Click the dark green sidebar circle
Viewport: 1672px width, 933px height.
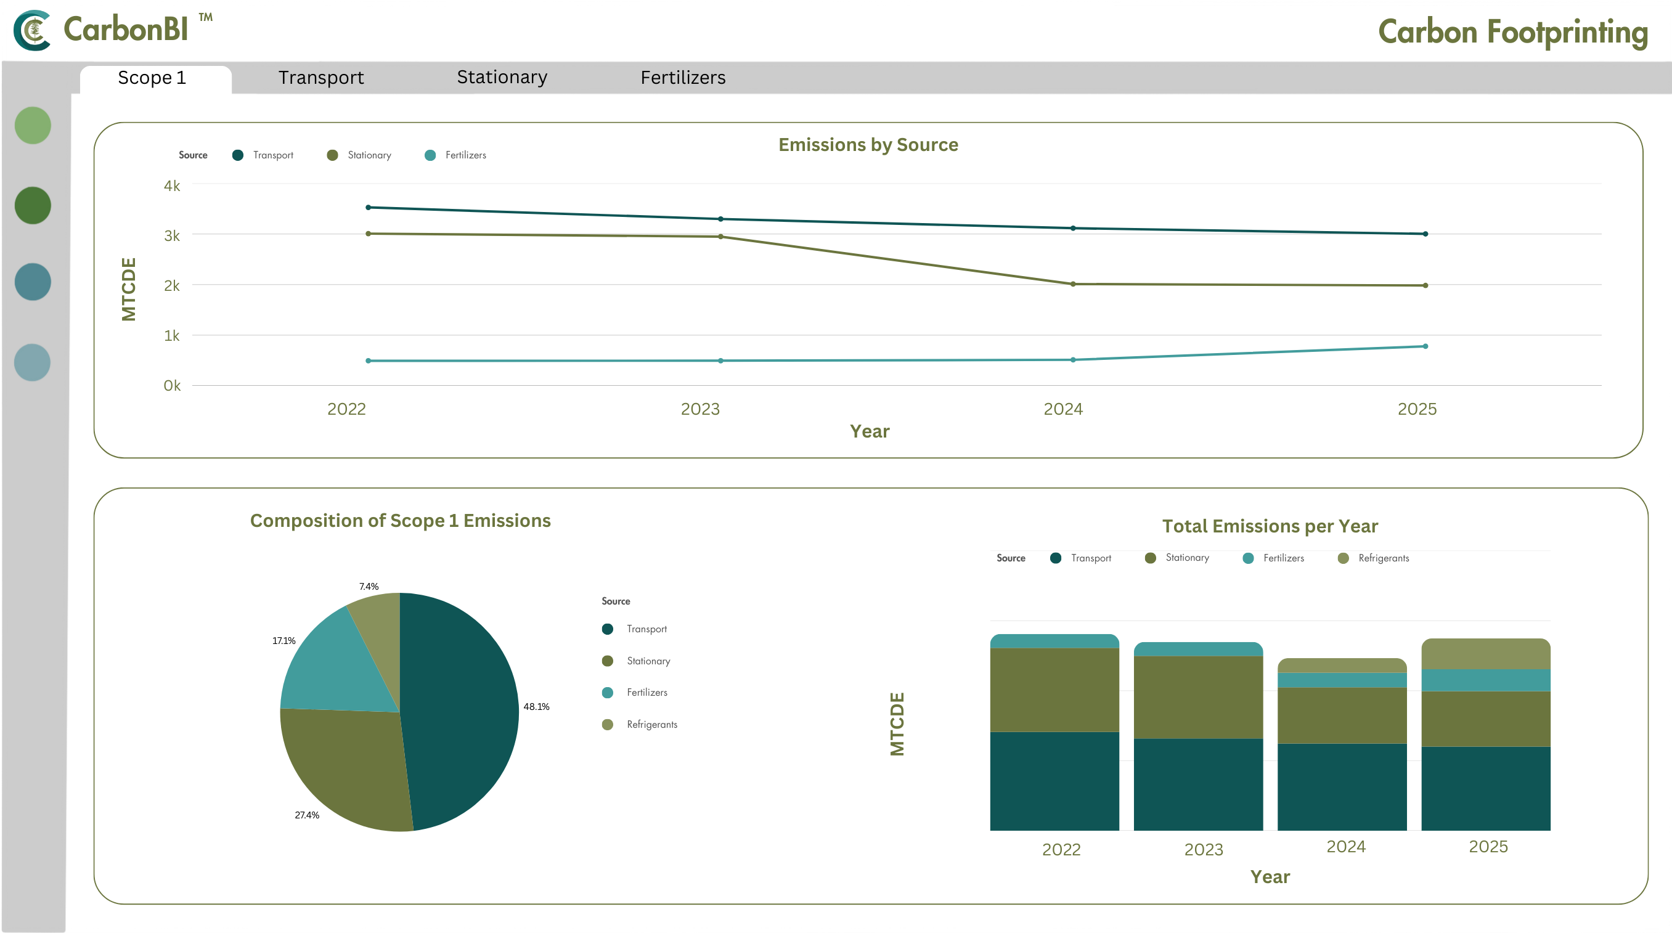33,206
